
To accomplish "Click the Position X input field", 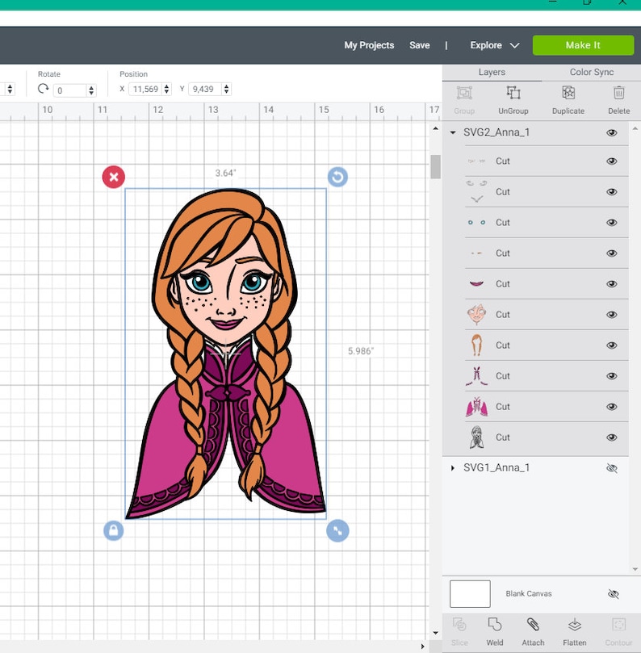I will coord(146,89).
